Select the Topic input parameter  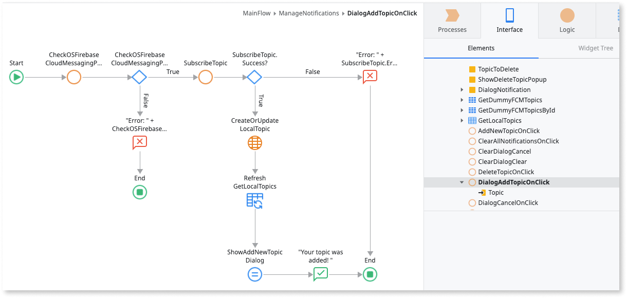point(495,193)
